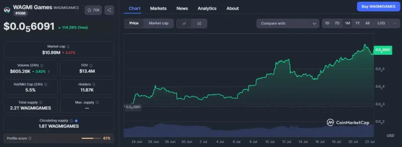Click the Holders info icon

pos(94,84)
